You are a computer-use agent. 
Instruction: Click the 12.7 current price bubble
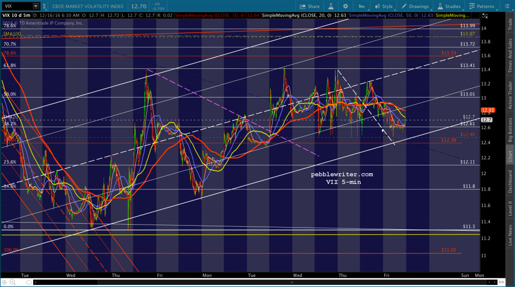click(x=487, y=120)
